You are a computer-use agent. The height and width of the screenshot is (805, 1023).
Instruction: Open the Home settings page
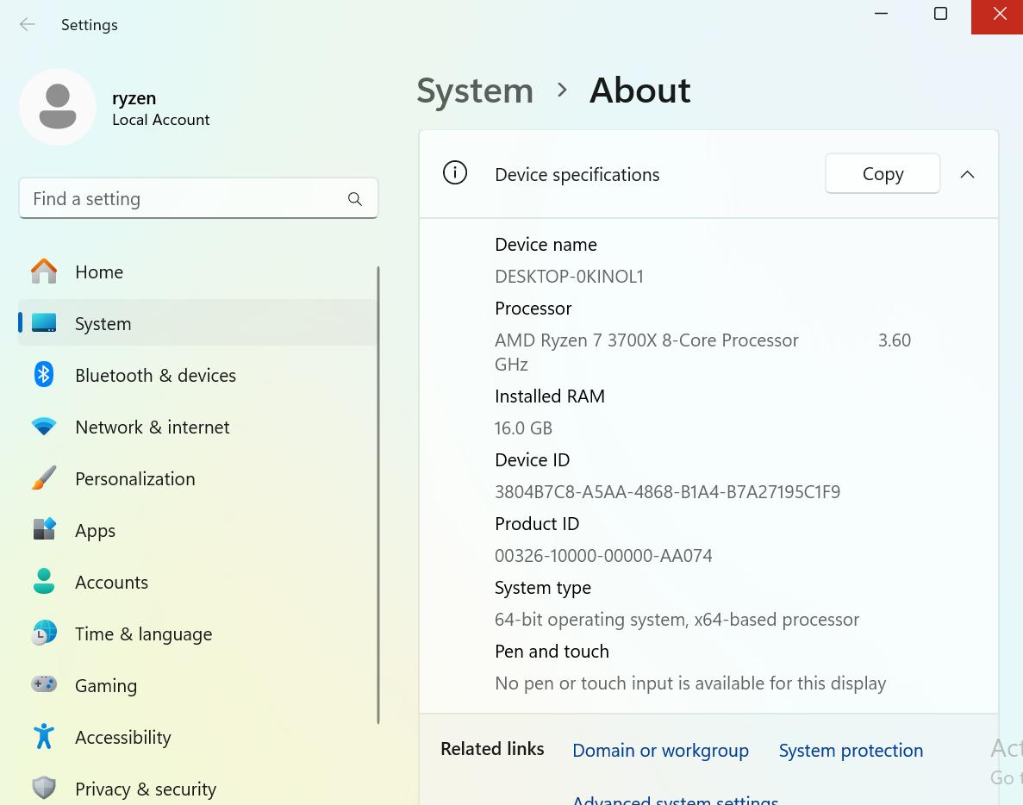pyautogui.click(x=198, y=271)
